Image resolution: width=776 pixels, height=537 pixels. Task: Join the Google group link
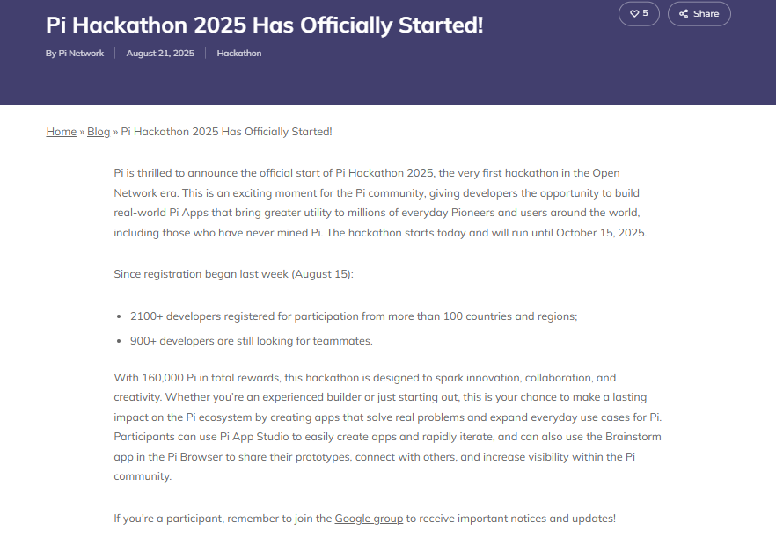(x=369, y=518)
